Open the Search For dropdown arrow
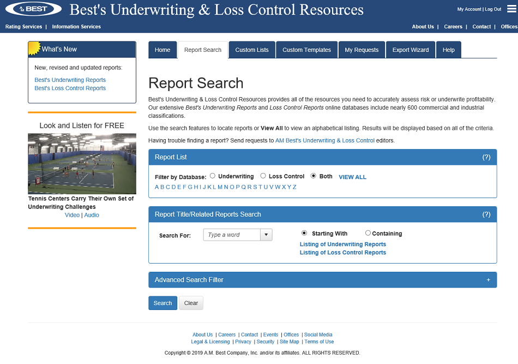This screenshot has height=364, width=518. point(266,235)
